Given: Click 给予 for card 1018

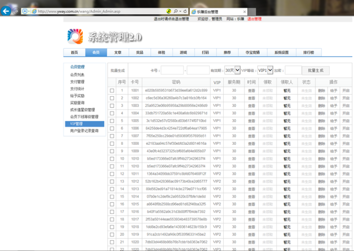Looking at the screenshot, I should click(334, 227).
